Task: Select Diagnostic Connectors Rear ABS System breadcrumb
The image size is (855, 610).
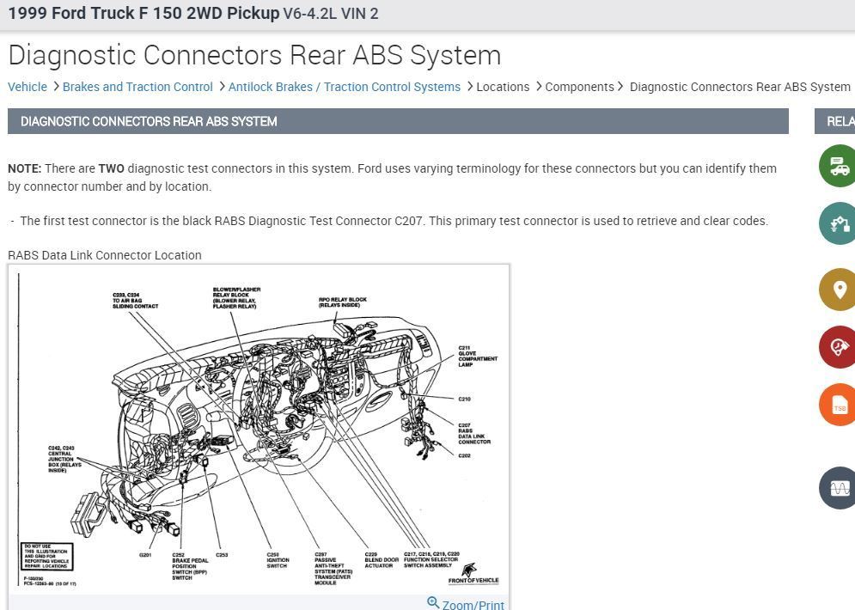Action: click(x=740, y=87)
